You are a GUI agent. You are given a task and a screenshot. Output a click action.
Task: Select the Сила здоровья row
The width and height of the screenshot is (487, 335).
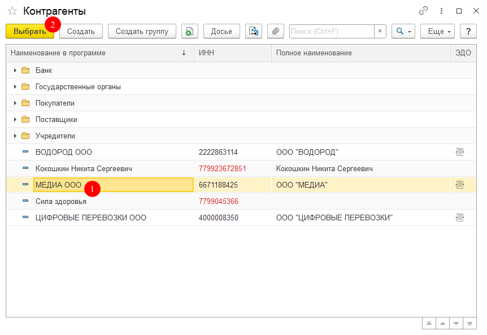click(241, 202)
